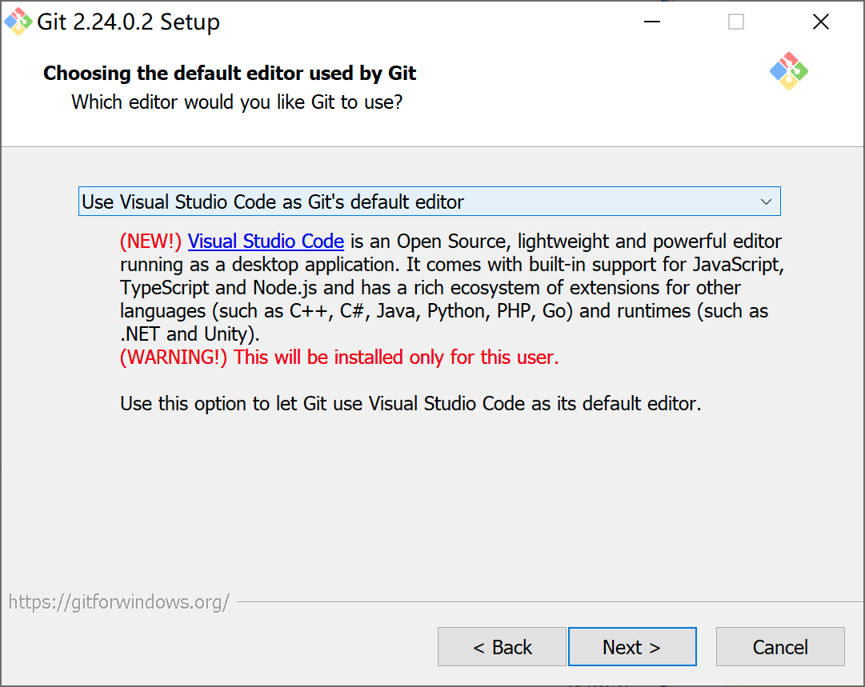Click the 'TypeScript and Node.js' description line
Image resolution: width=865 pixels, height=687 pixels.
(430, 288)
